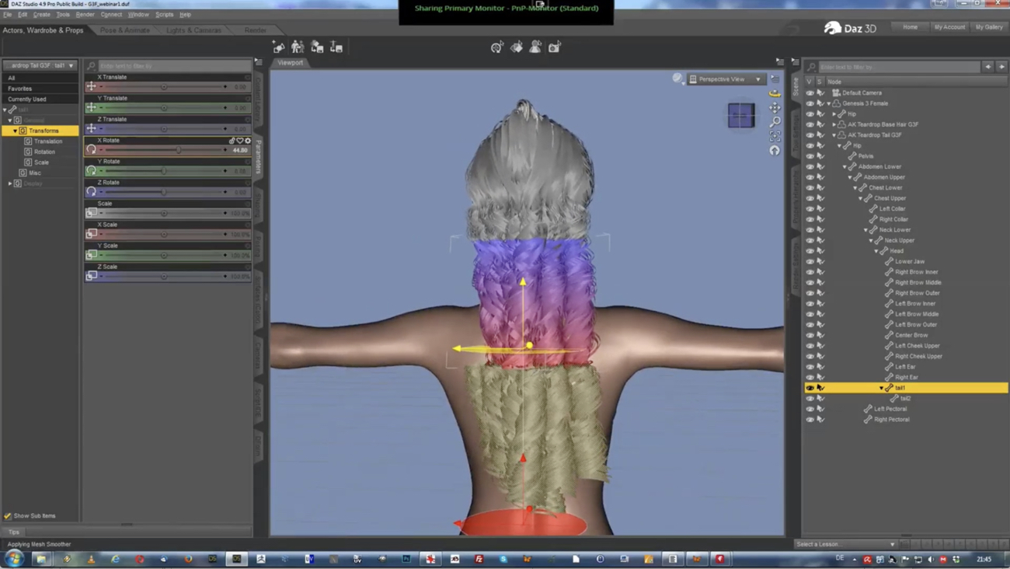Open the Scripts menu

165,14
